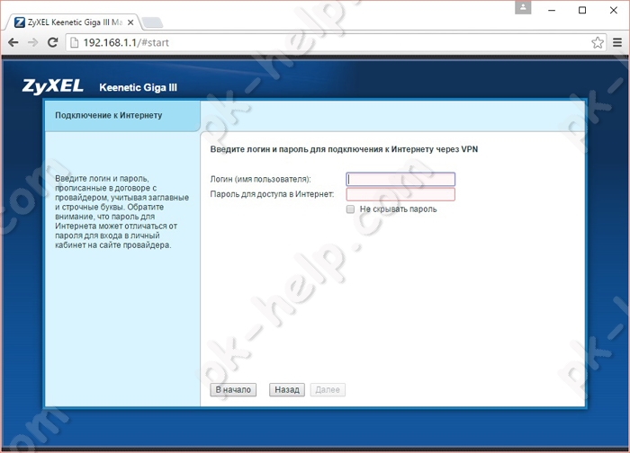Enable the Не скрывать пароль checkbox
Image resolution: width=630 pixels, height=453 pixels.
coord(350,209)
